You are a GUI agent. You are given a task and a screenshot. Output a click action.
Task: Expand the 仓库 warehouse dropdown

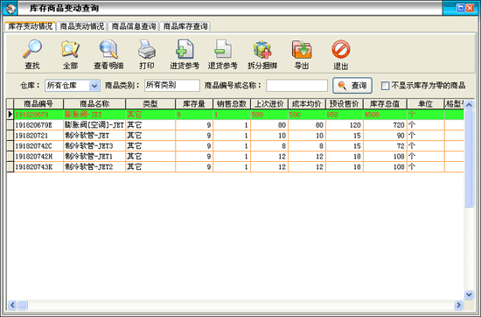(x=94, y=86)
